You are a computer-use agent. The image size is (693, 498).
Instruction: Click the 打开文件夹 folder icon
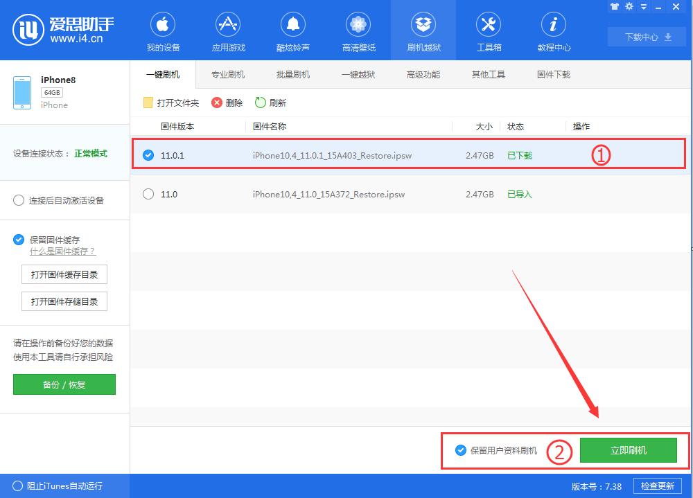coord(148,103)
